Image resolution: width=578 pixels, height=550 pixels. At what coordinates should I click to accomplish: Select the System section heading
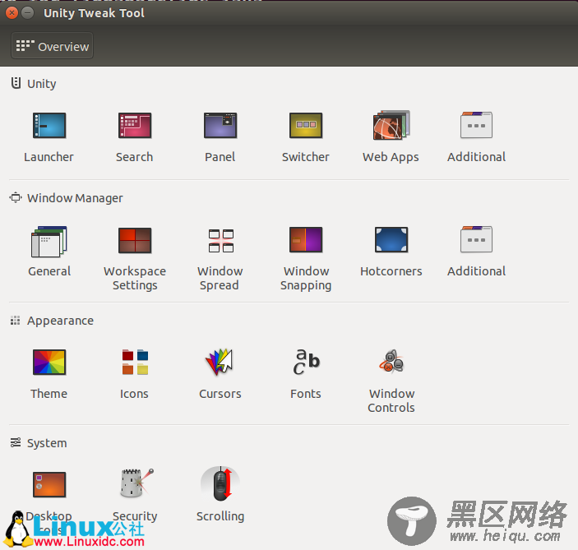click(39, 443)
